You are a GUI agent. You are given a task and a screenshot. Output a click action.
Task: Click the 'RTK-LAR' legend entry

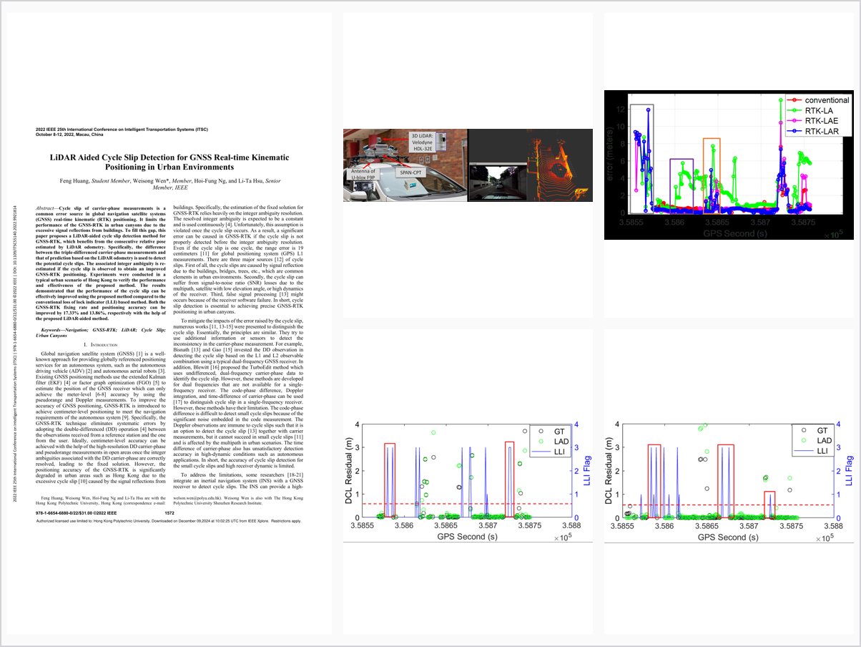tap(814, 132)
